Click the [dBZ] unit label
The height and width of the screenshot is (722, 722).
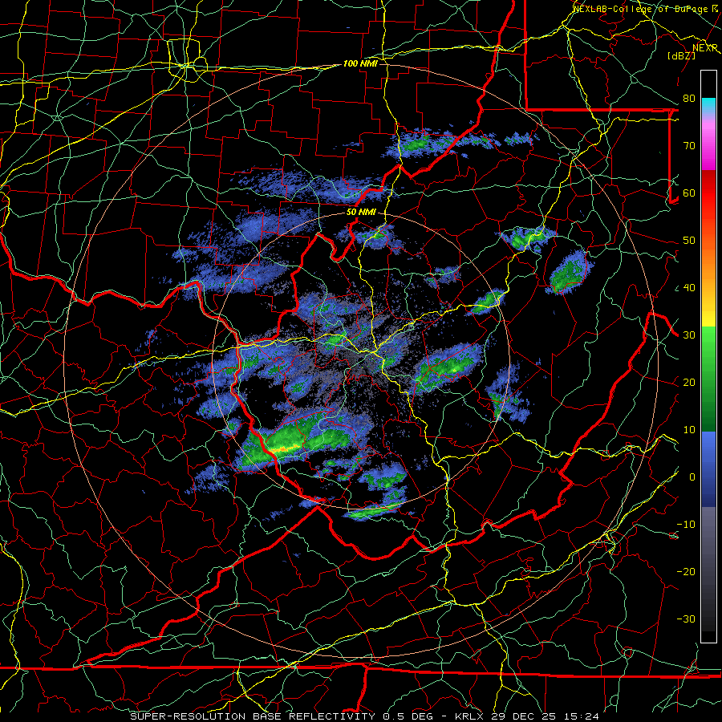point(681,55)
